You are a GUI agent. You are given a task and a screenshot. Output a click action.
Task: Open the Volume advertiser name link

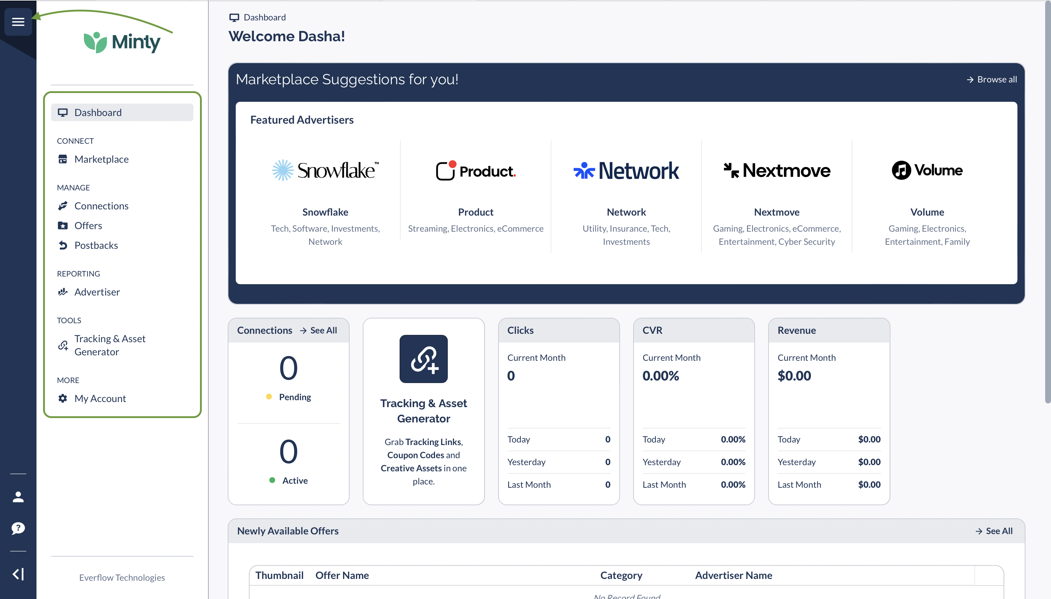click(x=927, y=212)
